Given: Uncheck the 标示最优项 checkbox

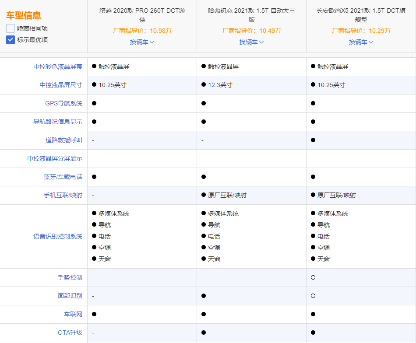Looking at the screenshot, I should tap(11, 40).
